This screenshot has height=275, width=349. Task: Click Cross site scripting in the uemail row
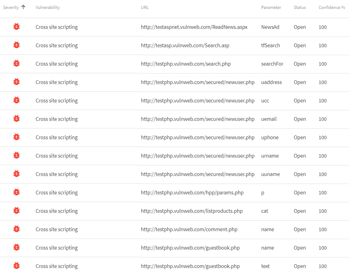coord(56,119)
